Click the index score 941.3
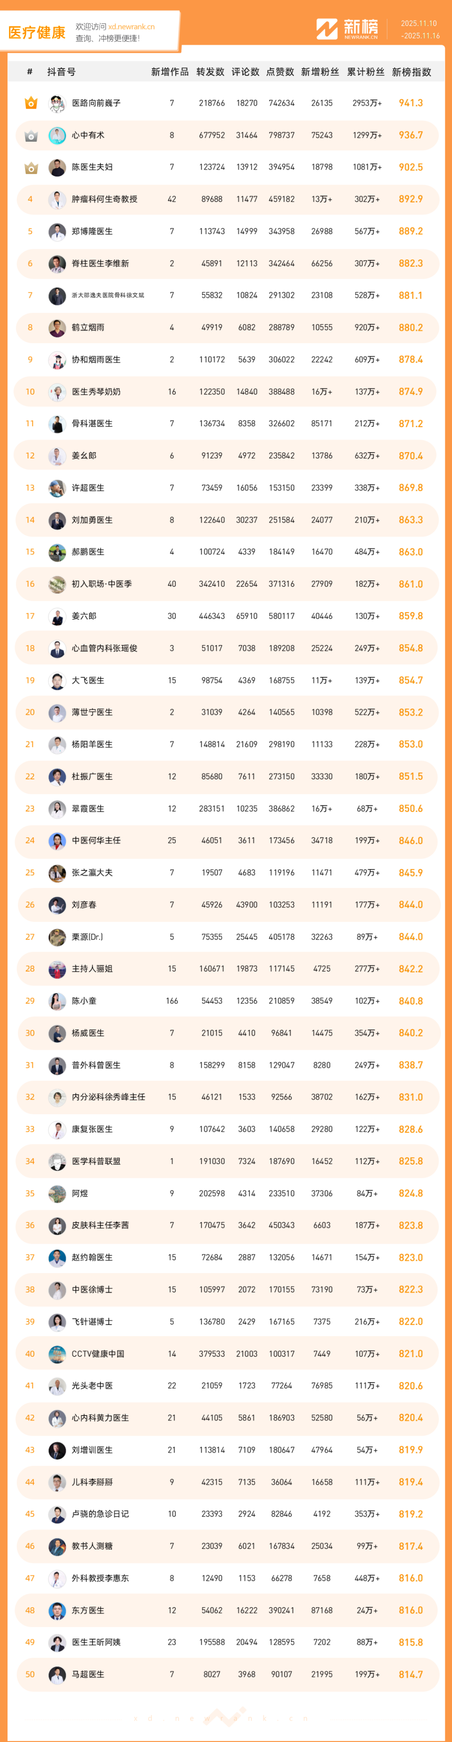The width and height of the screenshot is (452, 1742). [x=410, y=103]
